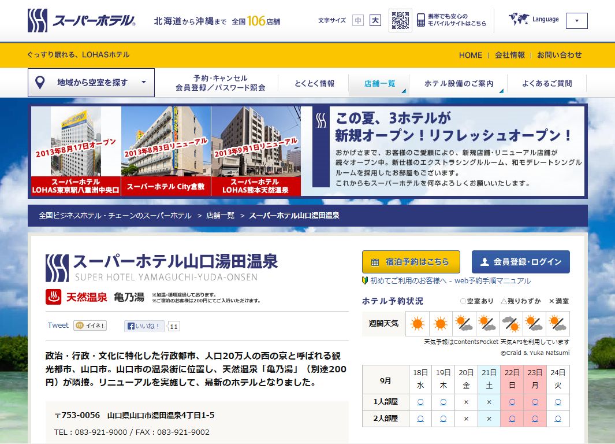Select 2人部屋 availability for 22日
615x444 pixels.
tap(512, 419)
